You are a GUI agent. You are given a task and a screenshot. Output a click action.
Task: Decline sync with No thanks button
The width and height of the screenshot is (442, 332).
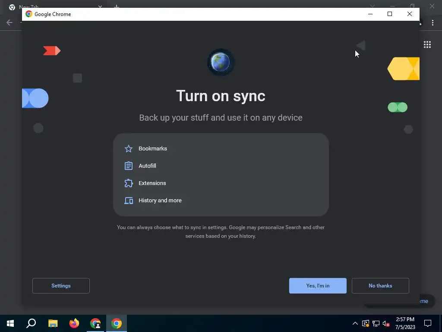click(380, 286)
